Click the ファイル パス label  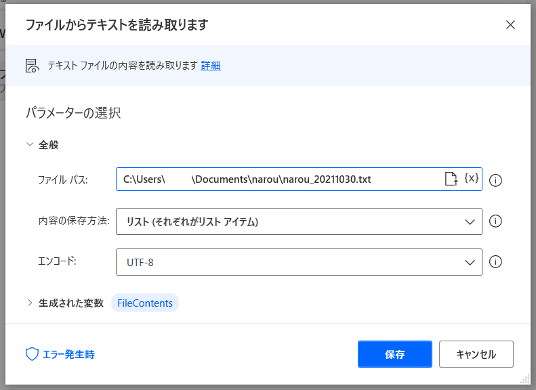[62, 179]
